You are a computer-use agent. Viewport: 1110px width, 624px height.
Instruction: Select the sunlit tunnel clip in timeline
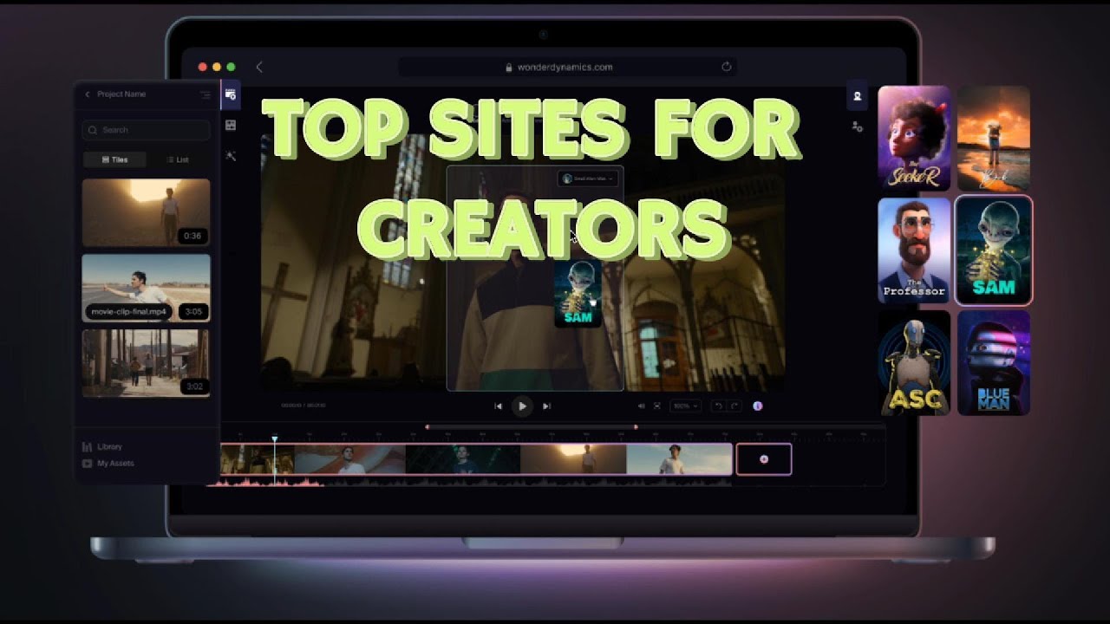coord(573,459)
